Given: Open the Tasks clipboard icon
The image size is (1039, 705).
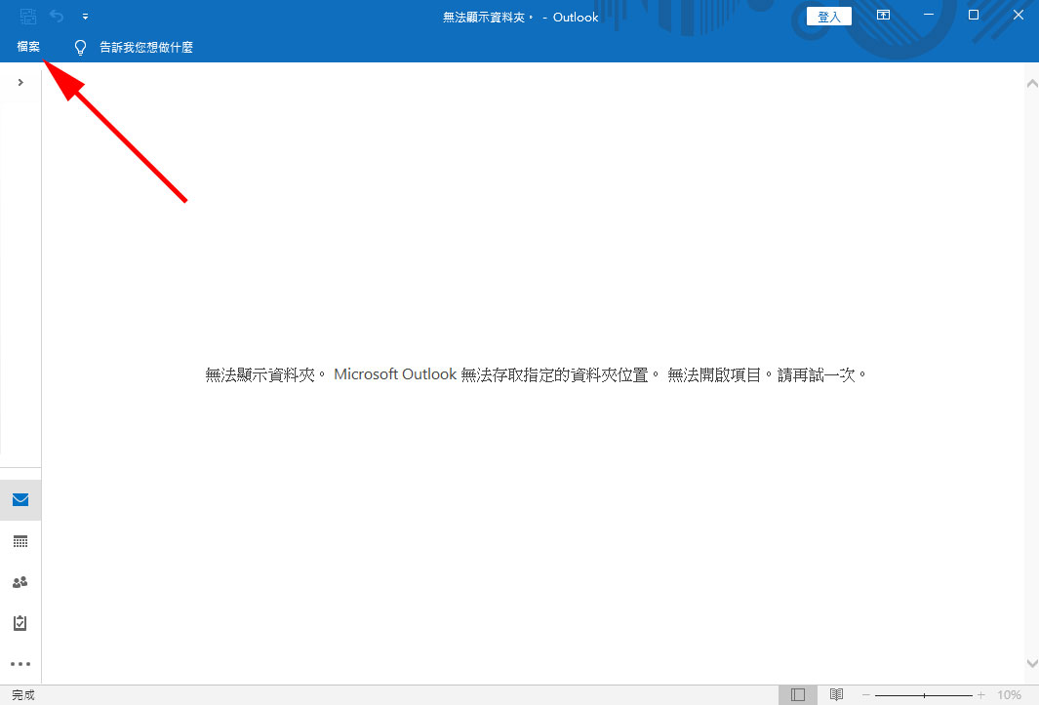Looking at the screenshot, I should (x=20, y=623).
